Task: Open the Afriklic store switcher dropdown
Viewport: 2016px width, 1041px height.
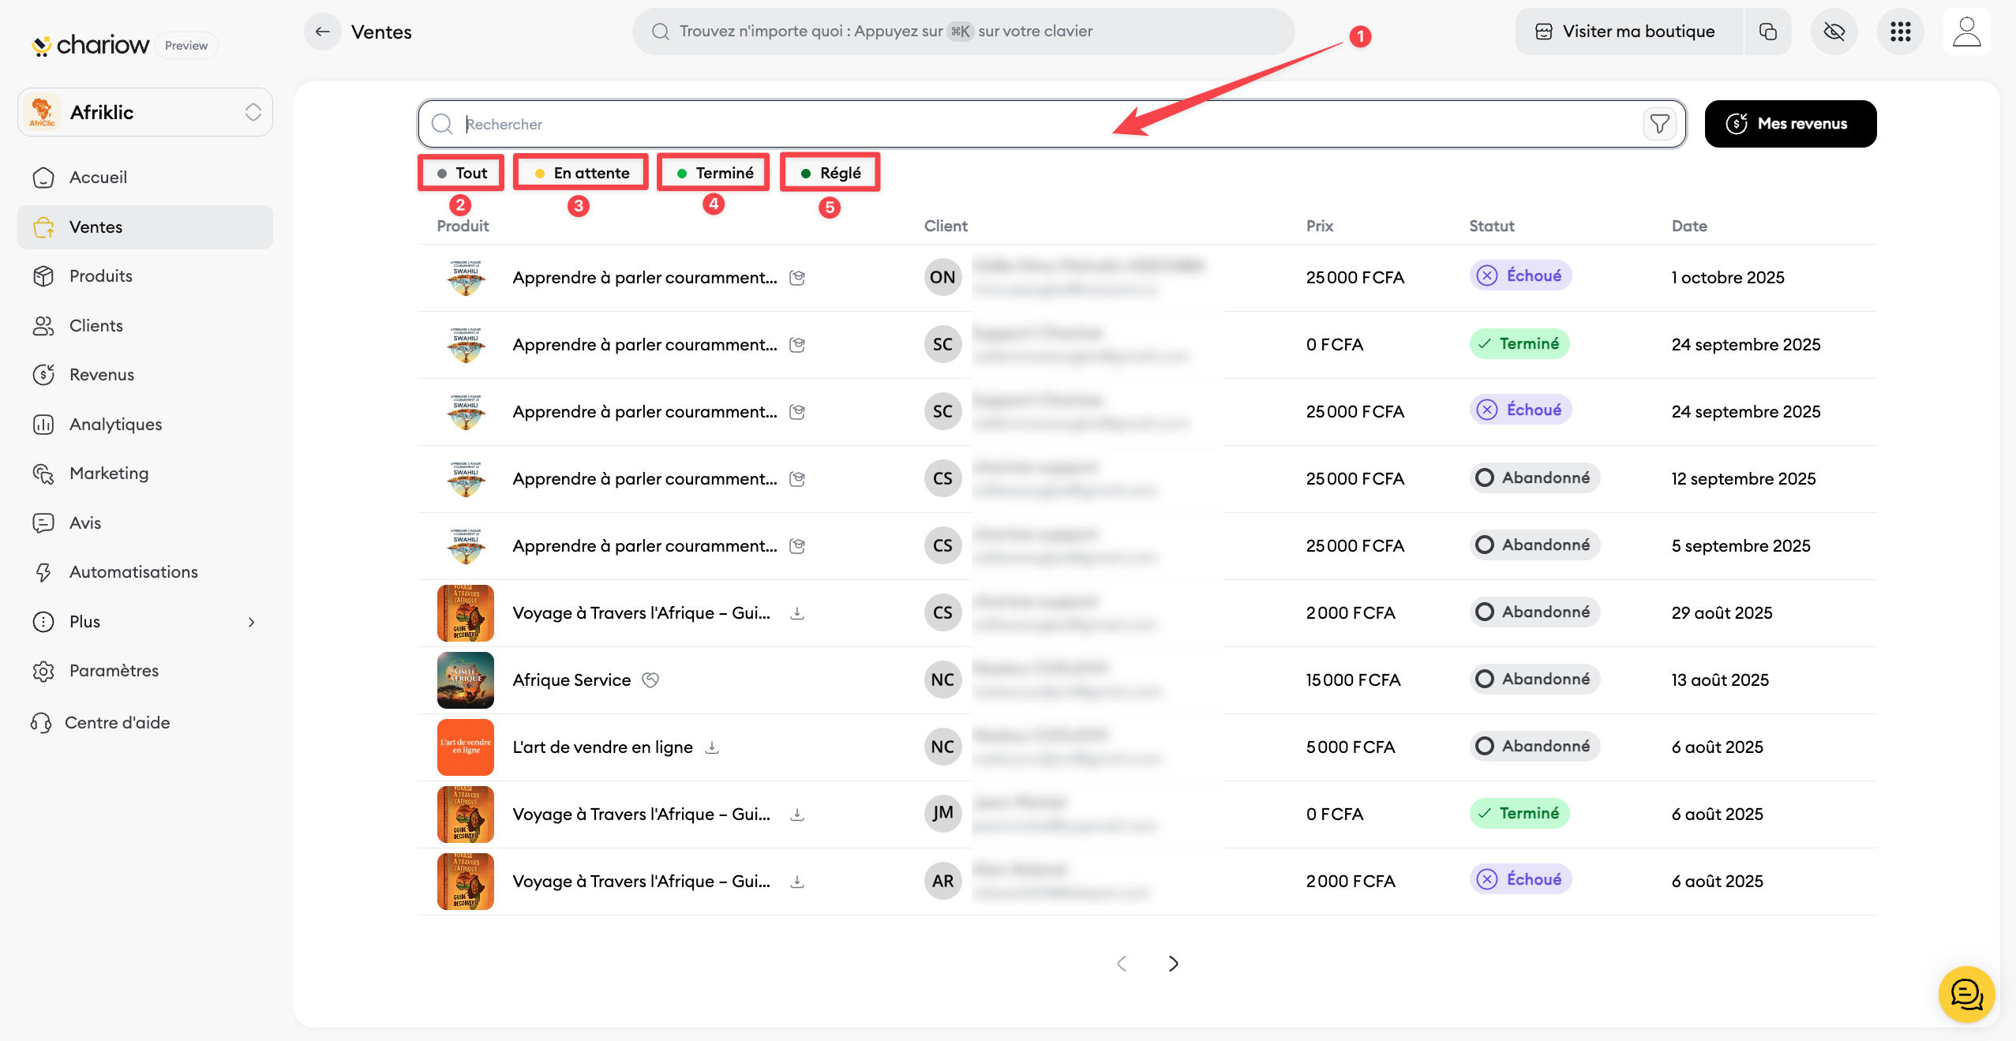Action: coord(145,112)
